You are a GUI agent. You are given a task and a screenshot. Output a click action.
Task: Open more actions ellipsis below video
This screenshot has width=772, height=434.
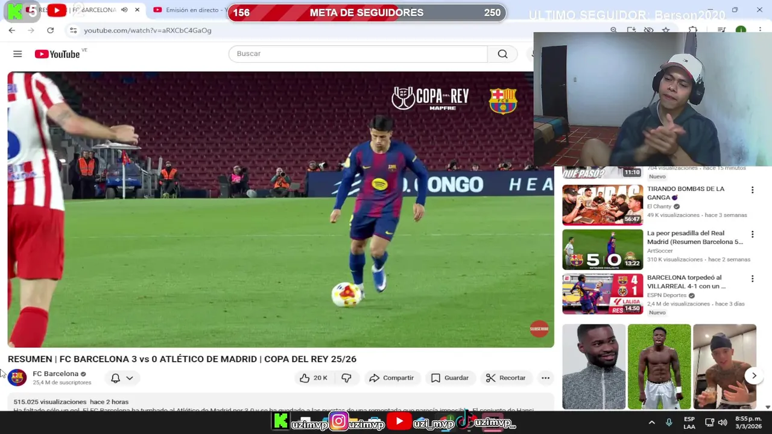[545, 378]
